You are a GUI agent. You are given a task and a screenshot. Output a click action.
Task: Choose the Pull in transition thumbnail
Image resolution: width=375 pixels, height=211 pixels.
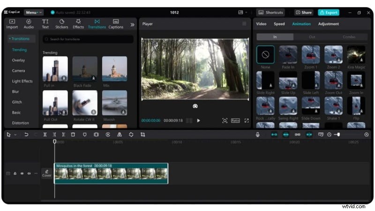pos(55,69)
